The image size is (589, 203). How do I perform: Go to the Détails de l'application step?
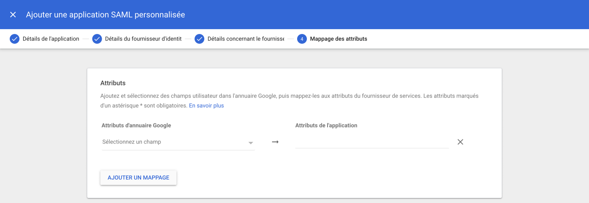click(x=51, y=39)
